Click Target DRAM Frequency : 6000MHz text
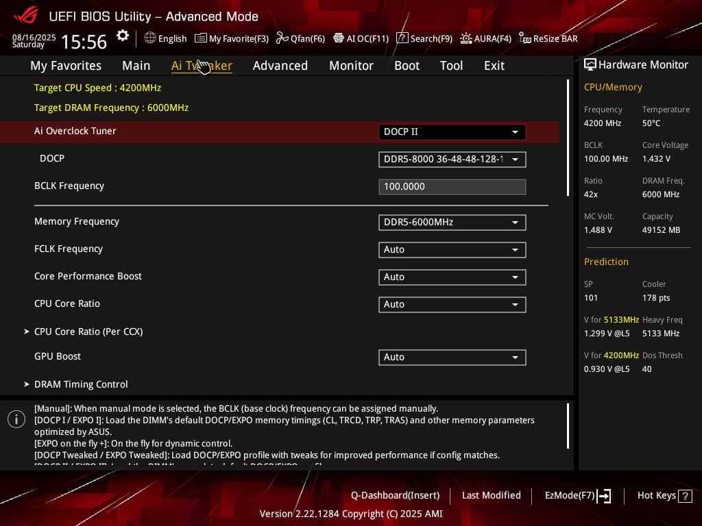Image resolution: width=702 pixels, height=526 pixels. point(112,108)
